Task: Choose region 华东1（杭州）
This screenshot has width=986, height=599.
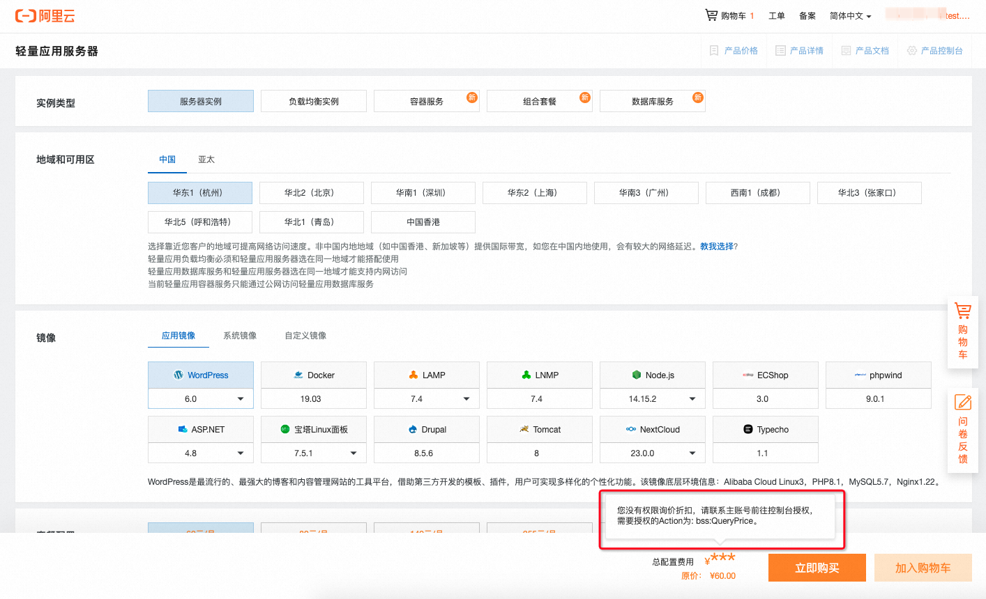Action: pos(200,193)
